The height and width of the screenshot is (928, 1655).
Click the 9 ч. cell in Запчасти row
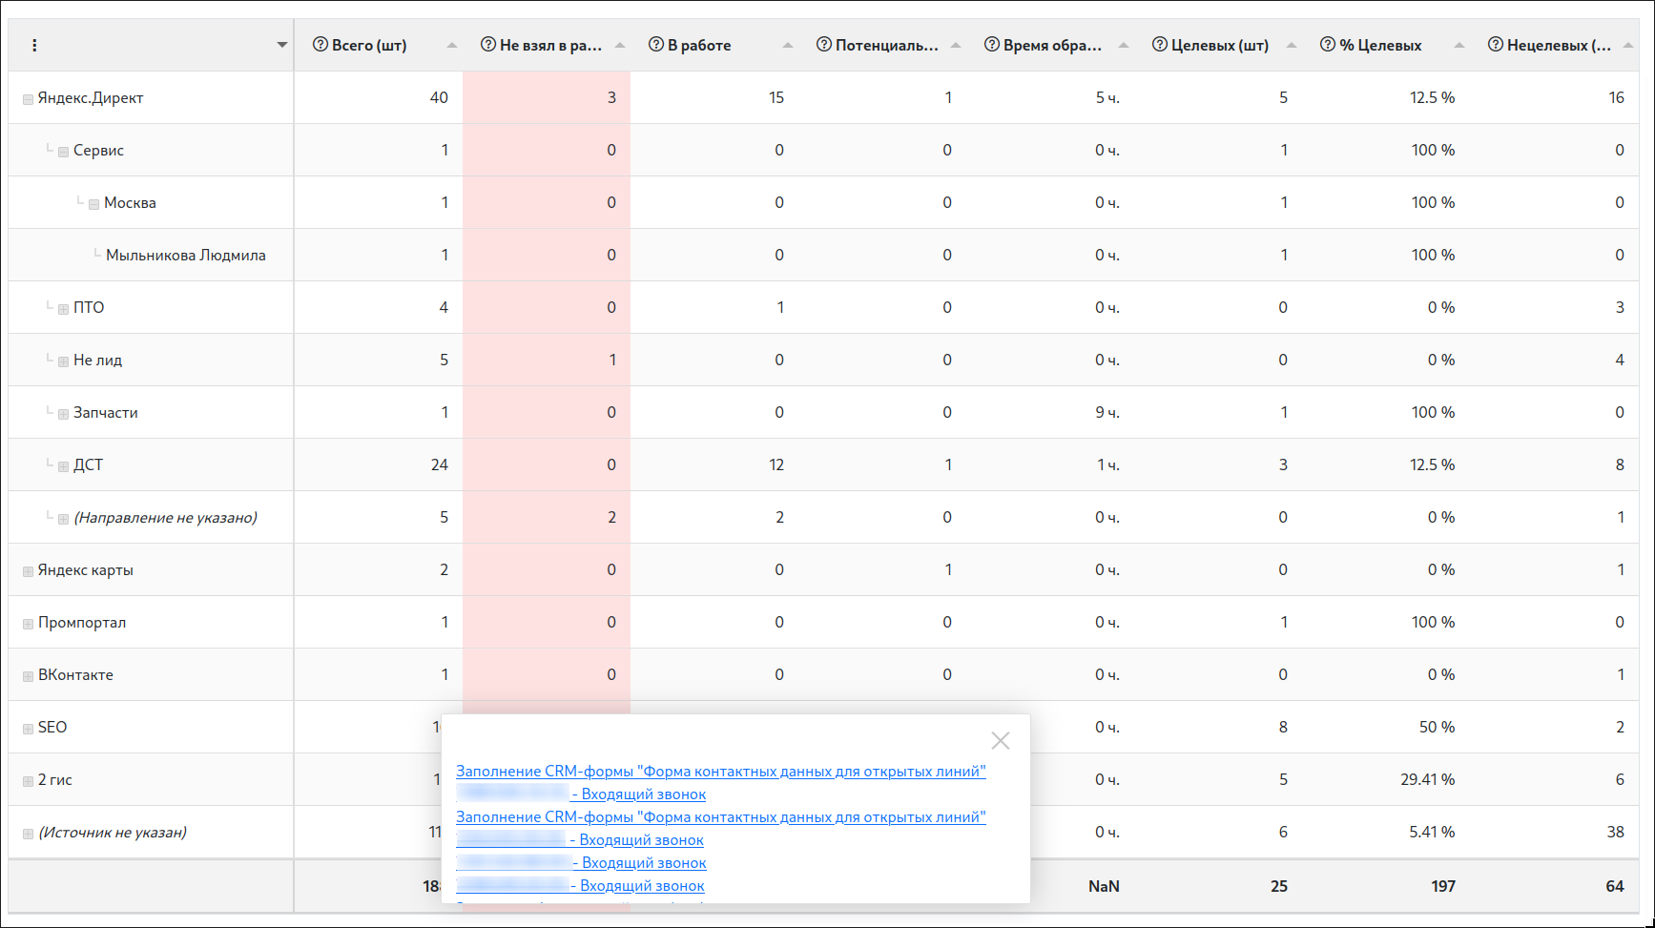[x=1107, y=412]
